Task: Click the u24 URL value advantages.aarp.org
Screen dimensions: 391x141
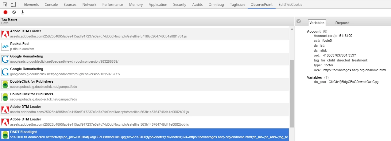Action: 354,70
